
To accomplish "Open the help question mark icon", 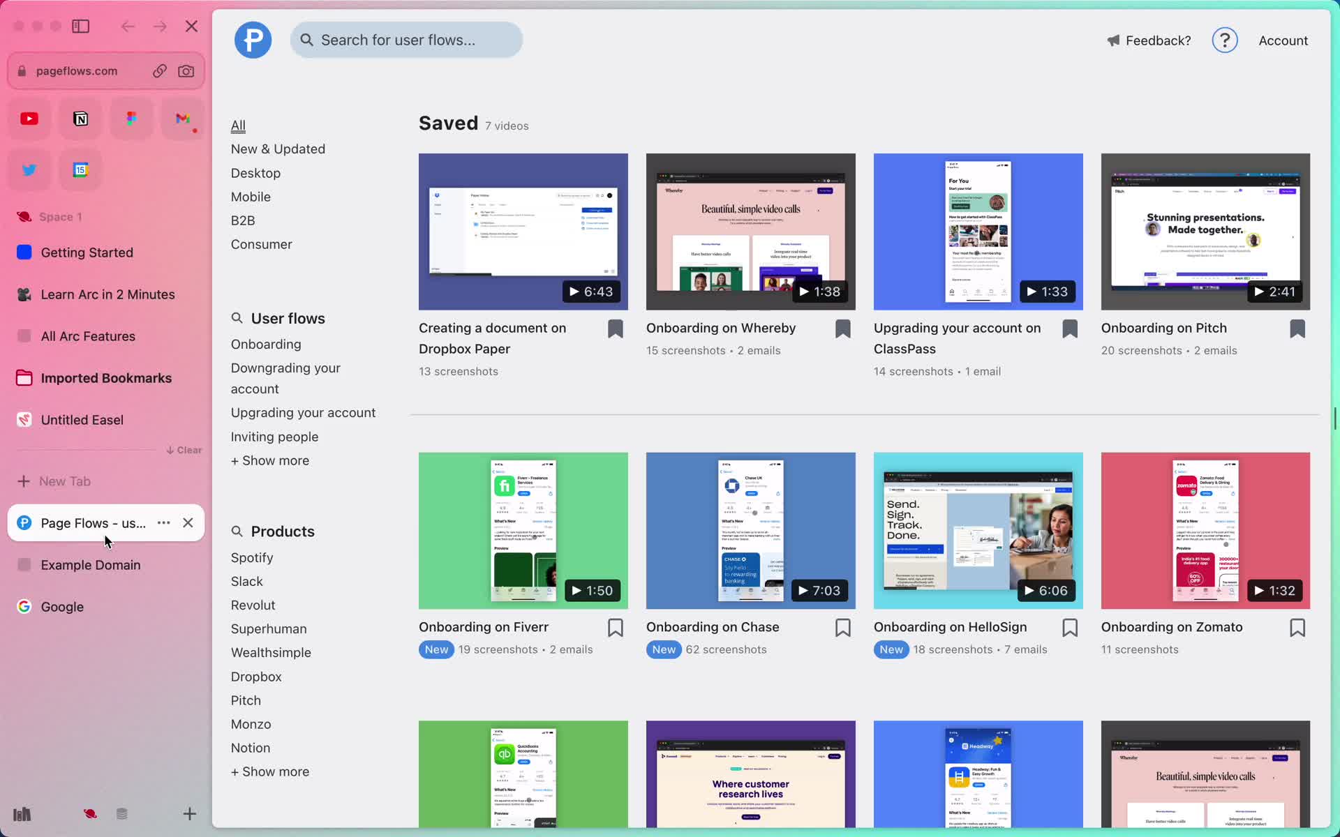I will tap(1225, 40).
